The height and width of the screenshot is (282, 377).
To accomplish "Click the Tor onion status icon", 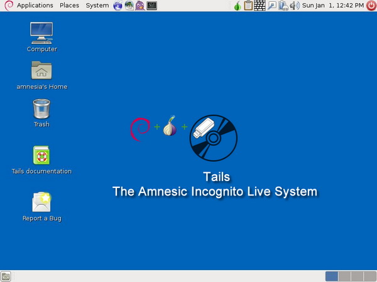I will pyautogui.click(x=238, y=6).
